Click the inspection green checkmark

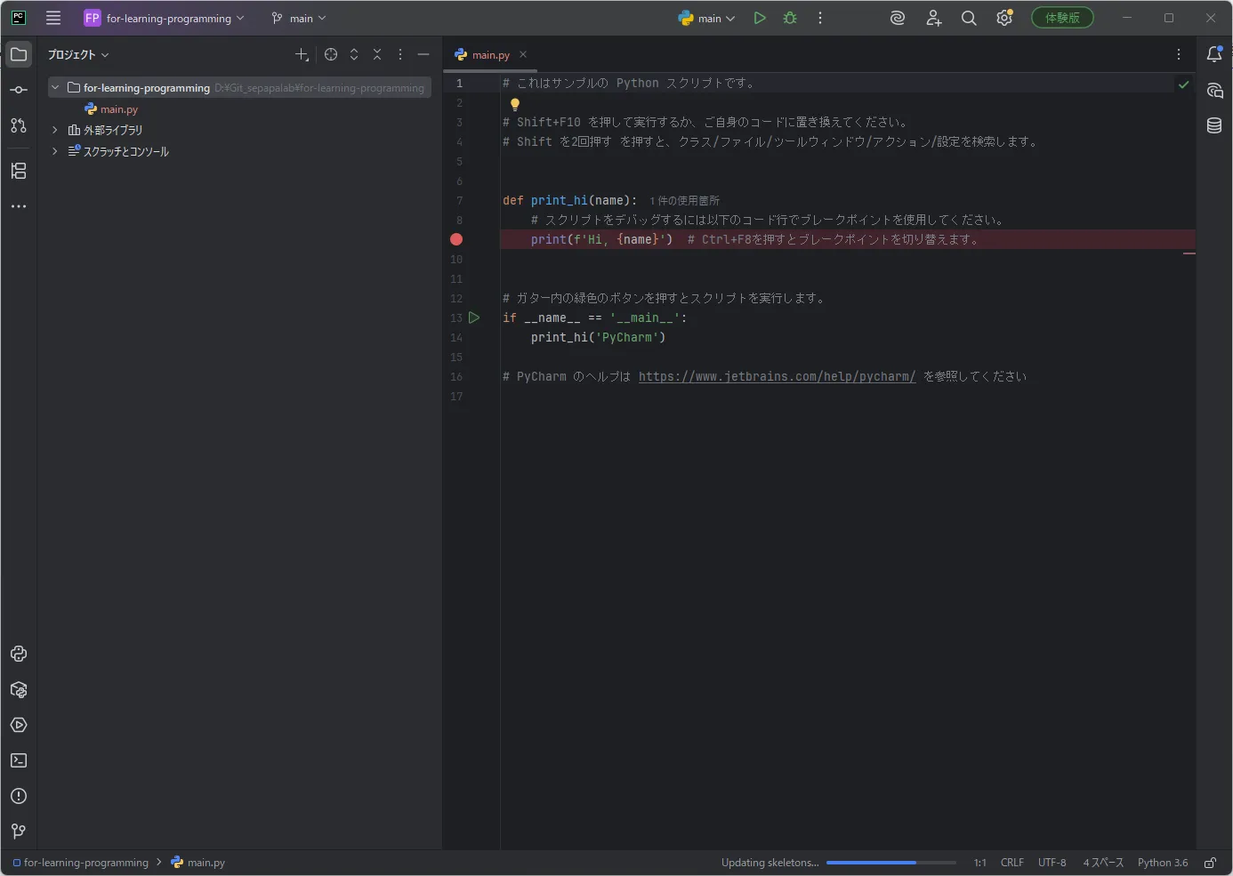point(1183,84)
